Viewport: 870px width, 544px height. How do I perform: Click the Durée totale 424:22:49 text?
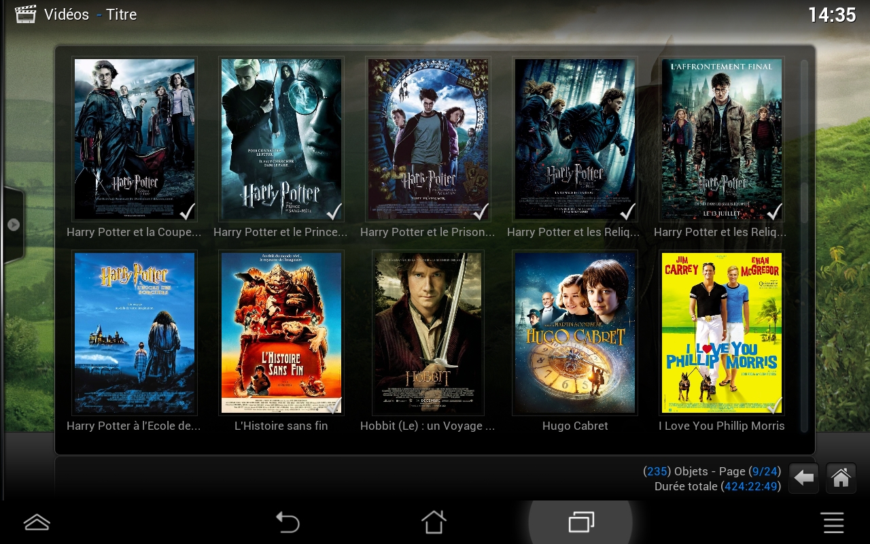click(717, 486)
